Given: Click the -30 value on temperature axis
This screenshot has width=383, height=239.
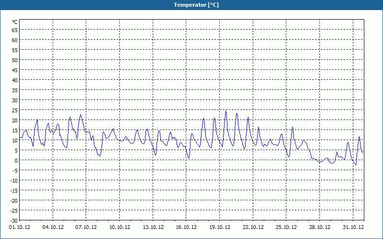Looking at the screenshot, I should tap(14, 221).
